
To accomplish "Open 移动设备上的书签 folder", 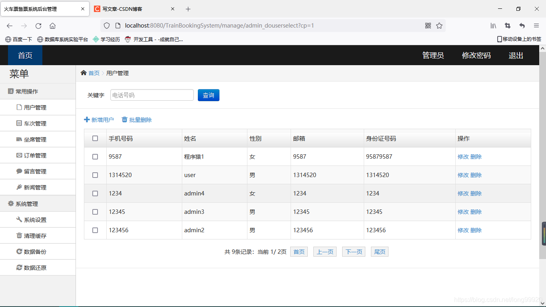I will coord(519,39).
